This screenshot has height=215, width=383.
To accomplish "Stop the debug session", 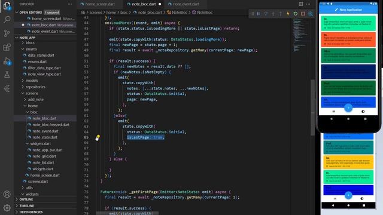I will tap(303, 14).
